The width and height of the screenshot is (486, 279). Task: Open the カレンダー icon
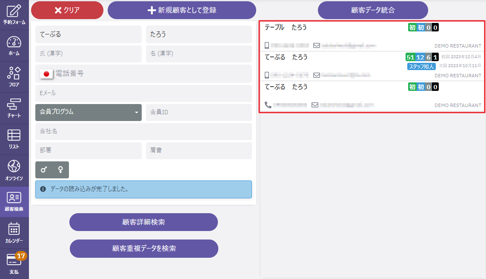(x=14, y=233)
